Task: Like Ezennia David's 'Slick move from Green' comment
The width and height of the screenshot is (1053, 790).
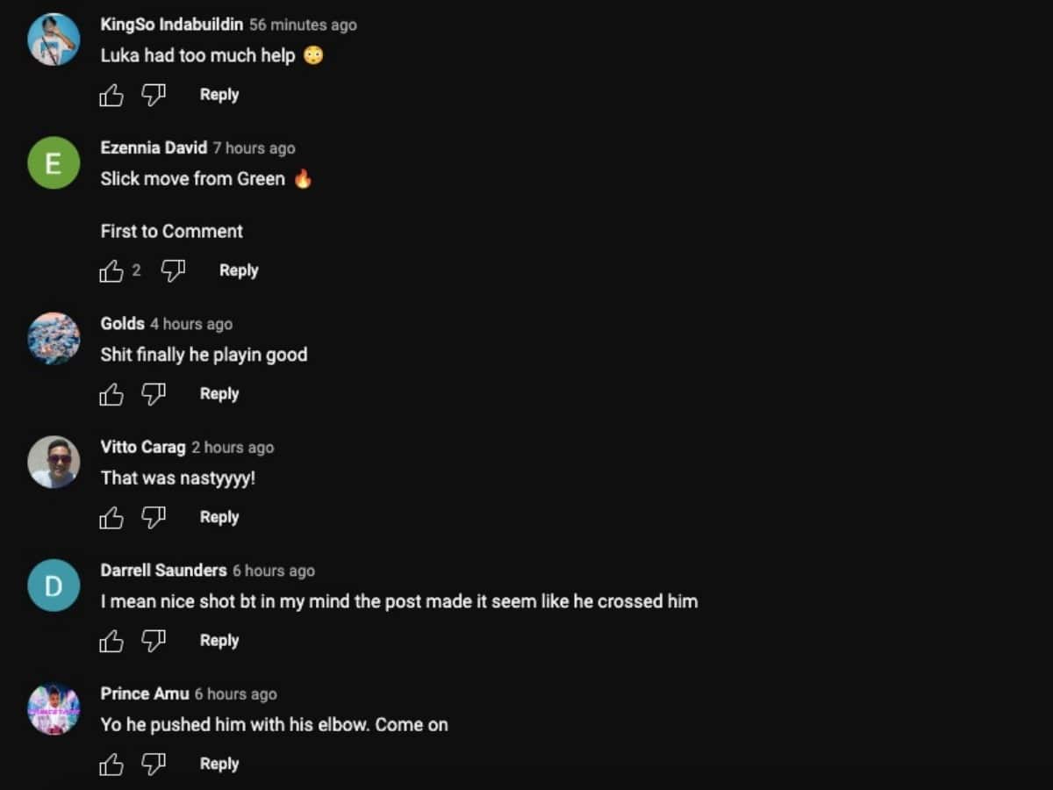Action: pos(111,271)
